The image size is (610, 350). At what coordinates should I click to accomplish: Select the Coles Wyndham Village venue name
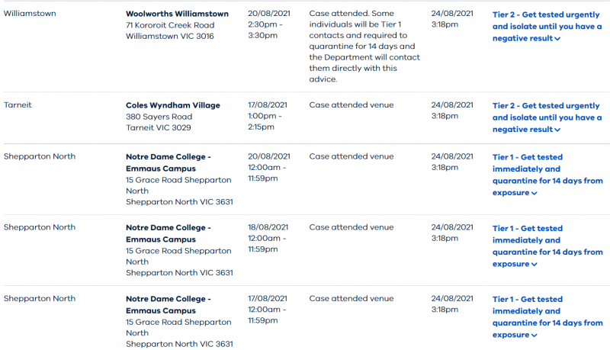(173, 105)
